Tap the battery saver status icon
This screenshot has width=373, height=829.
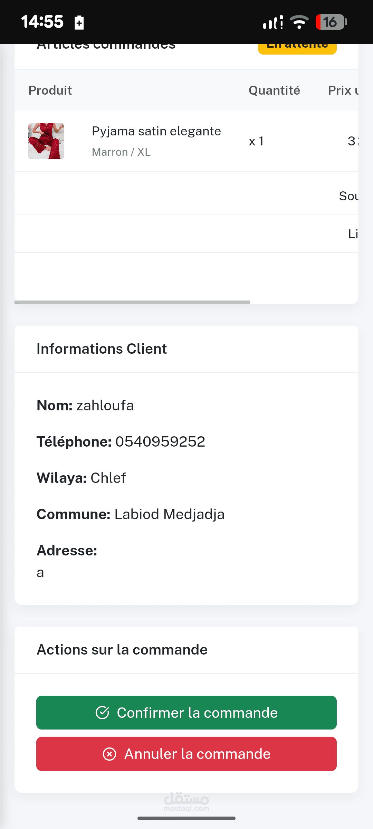[x=79, y=23]
